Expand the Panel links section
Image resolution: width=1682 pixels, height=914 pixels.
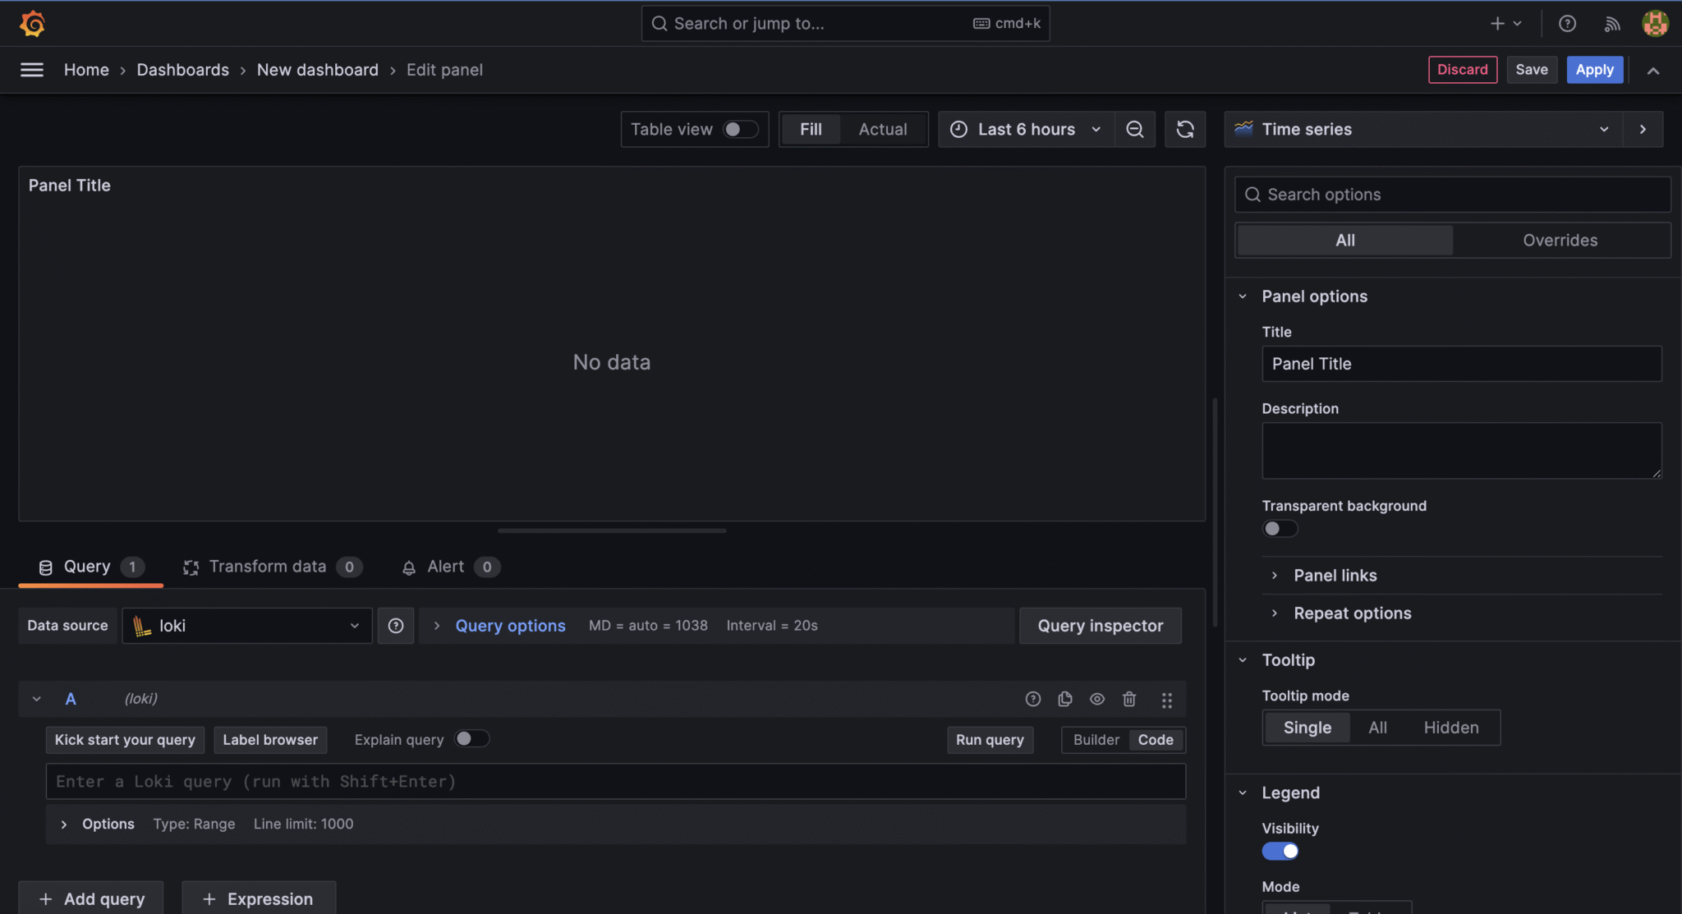[x=1335, y=576]
